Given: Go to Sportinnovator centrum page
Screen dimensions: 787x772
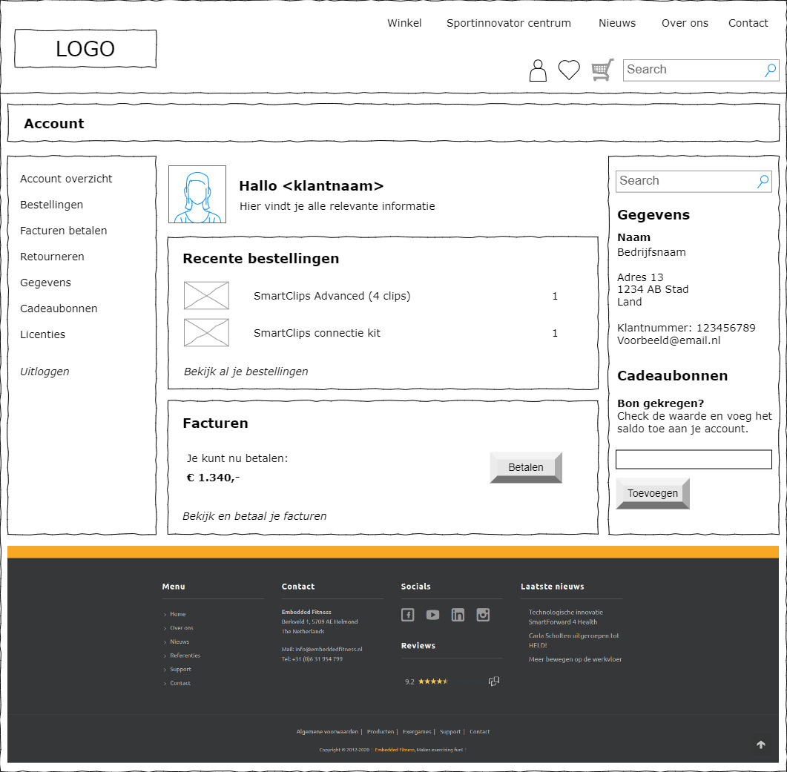Looking at the screenshot, I should tap(509, 23).
